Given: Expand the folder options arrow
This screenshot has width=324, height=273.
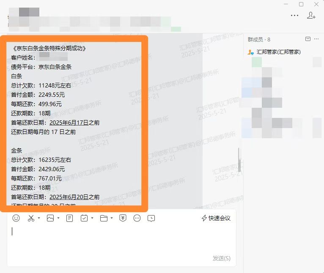Looking at the screenshot, I should [112, 218].
